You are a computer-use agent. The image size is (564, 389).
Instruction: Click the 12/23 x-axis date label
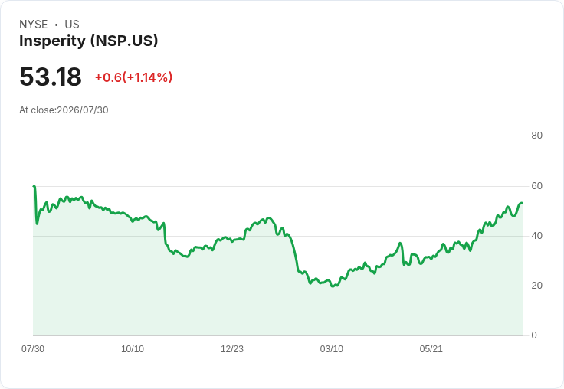click(x=232, y=349)
